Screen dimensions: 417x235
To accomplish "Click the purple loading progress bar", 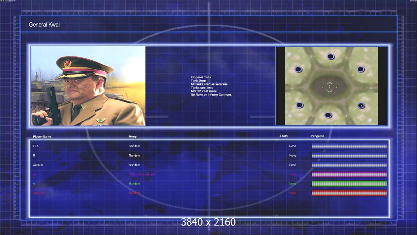I will (349, 174).
